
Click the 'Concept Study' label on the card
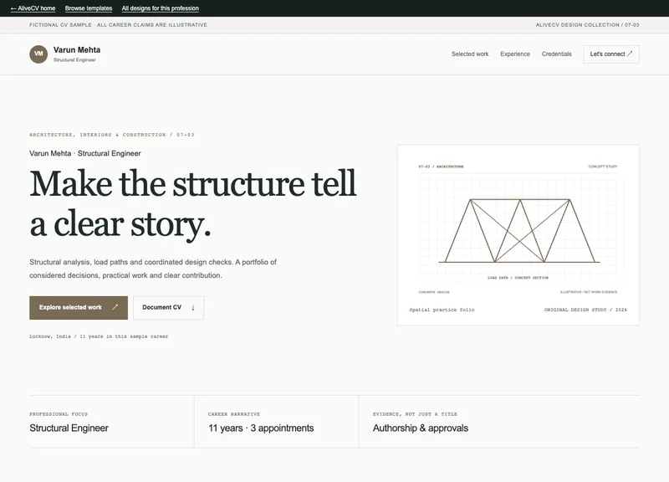pos(602,166)
